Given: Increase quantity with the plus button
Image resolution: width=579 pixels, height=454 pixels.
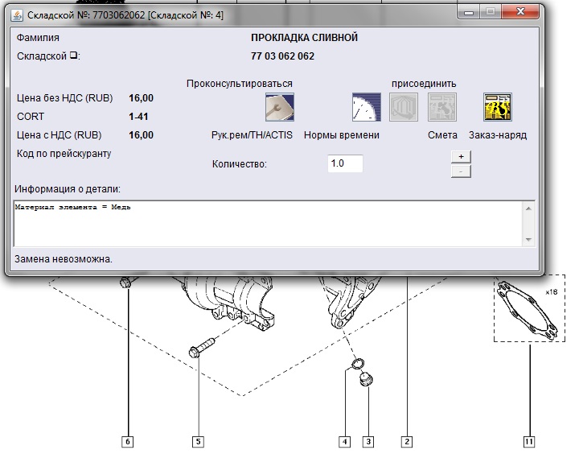Looking at the screenshot, I should (461, 156).
